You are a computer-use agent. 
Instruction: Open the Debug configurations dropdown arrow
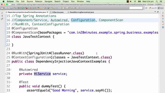click(x=20, y=8)
